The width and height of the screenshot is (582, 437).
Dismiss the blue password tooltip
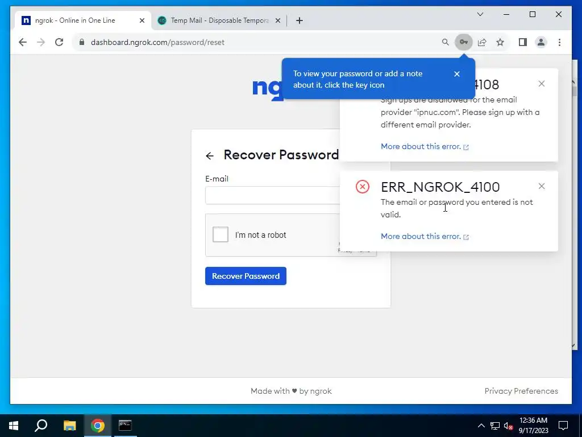click(457, 74)
